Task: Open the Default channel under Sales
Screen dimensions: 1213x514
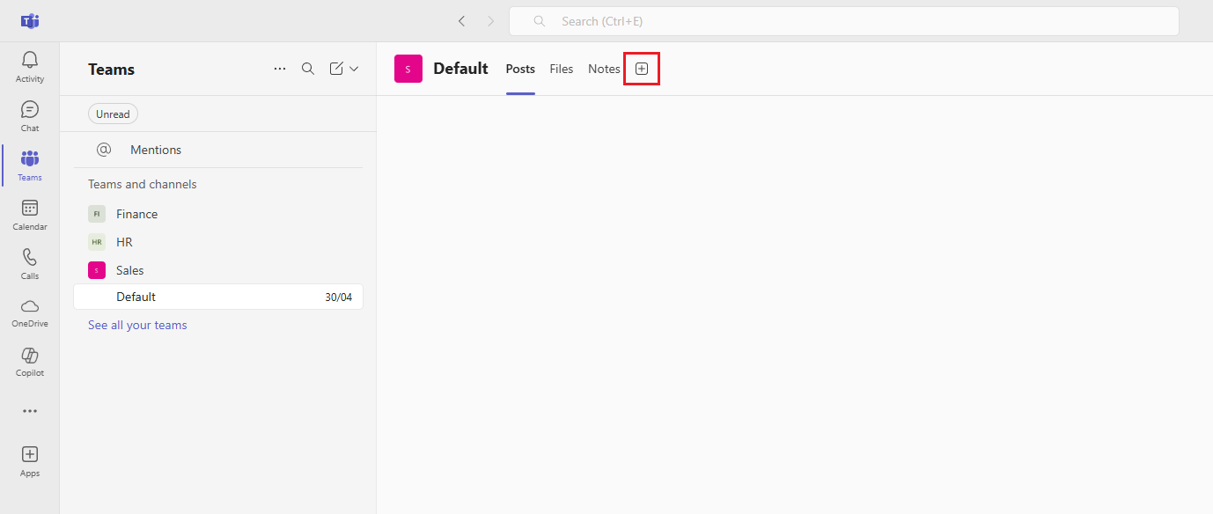Action: pos(218,297)
